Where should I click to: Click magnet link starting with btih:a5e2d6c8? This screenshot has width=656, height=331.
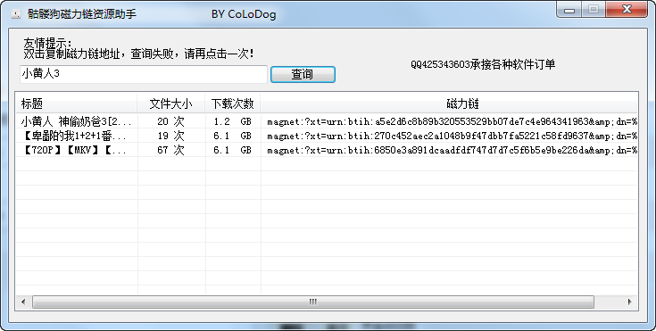[x=452, y=121]
